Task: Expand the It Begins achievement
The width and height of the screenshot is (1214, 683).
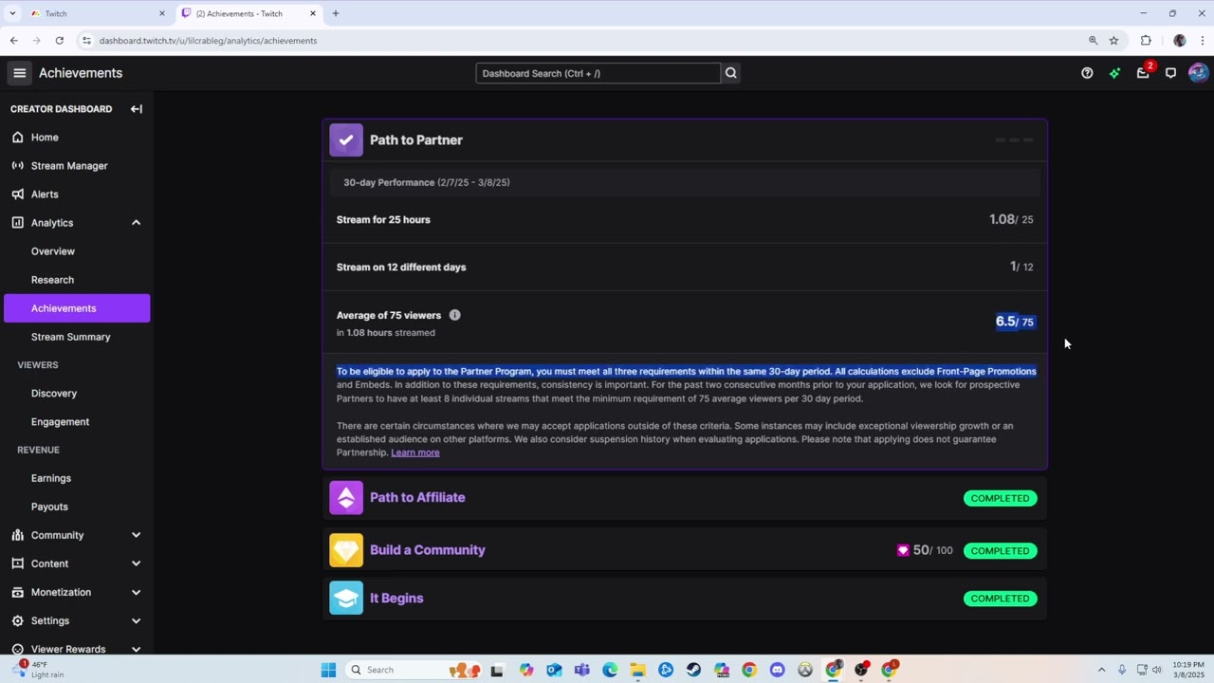Action: [685, 599]
